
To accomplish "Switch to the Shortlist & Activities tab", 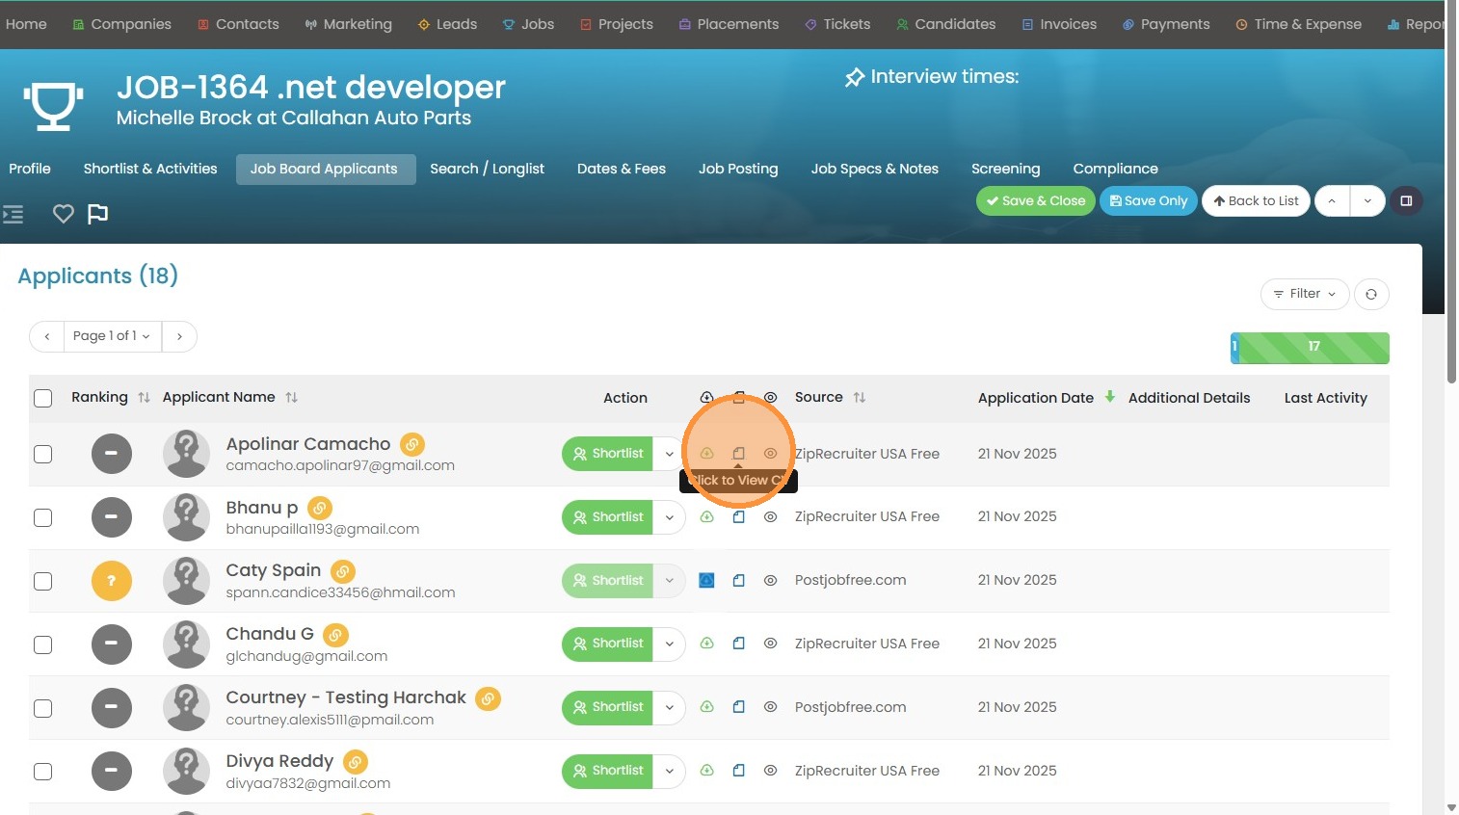I will [150, 169].
